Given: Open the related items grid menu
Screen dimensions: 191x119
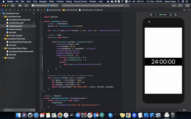Looking at the screenshot, I should [x=38, y=10].
